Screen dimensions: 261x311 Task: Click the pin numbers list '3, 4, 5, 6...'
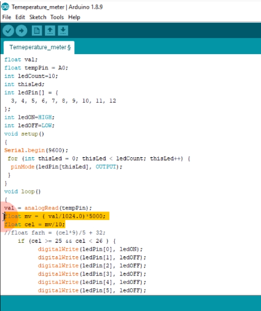point(63,101)
